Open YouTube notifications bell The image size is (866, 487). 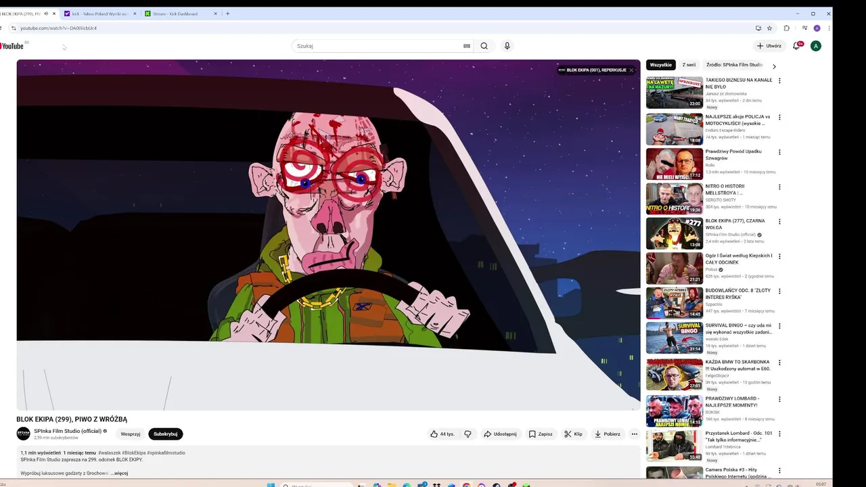coord(797,46)
